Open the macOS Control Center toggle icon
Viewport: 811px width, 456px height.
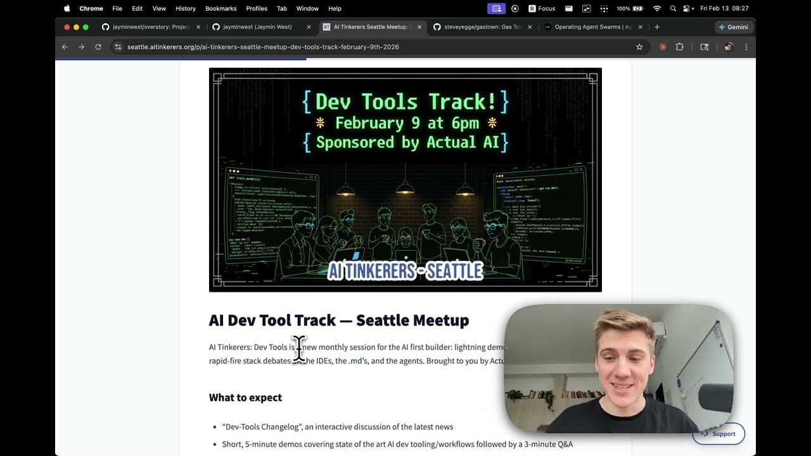coord(687,8)
